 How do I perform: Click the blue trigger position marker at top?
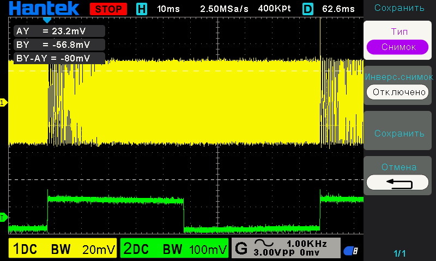(x=47, y=20)
